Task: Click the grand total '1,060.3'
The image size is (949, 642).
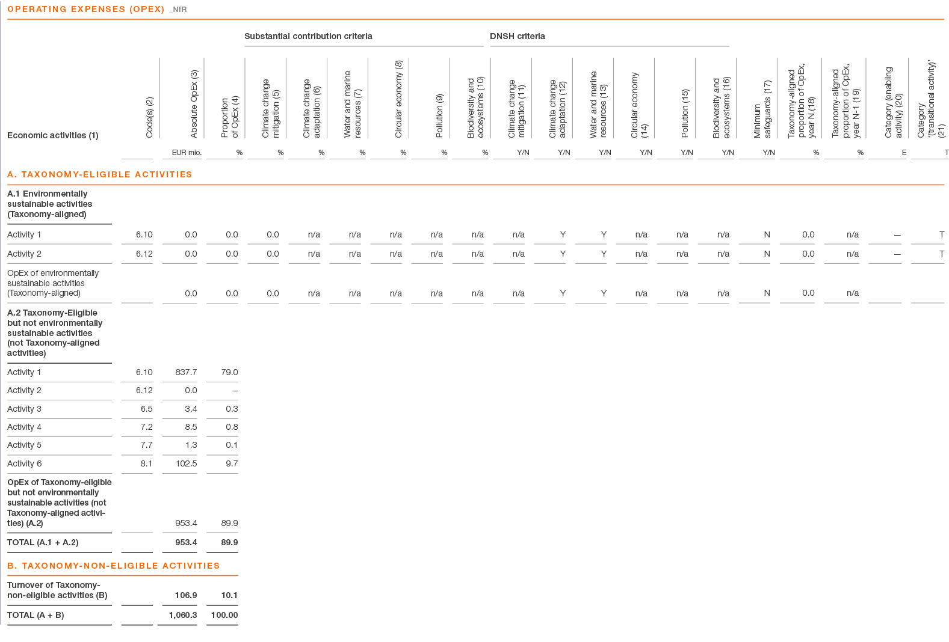Action: click(183, 615)
